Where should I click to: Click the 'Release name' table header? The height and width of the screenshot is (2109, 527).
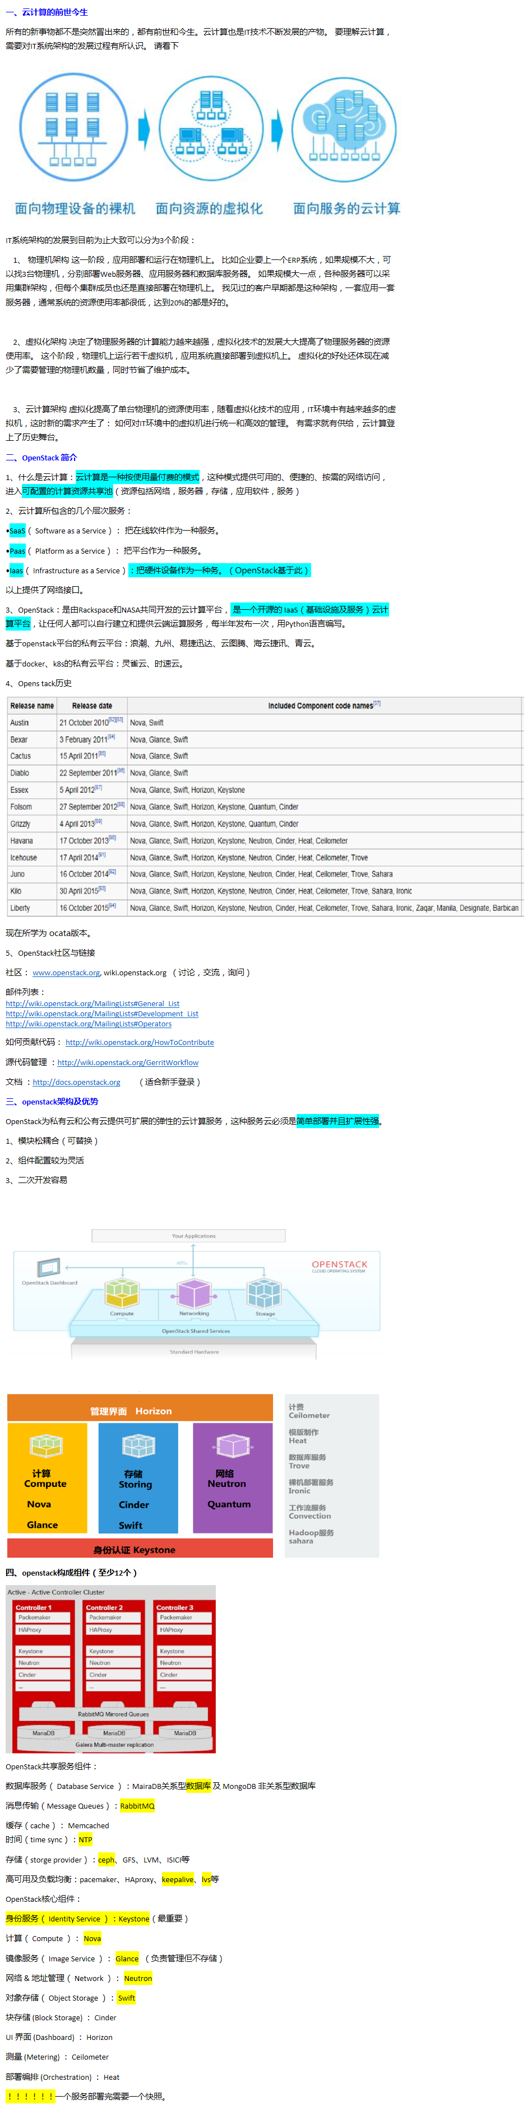click(x=32, y=706)
